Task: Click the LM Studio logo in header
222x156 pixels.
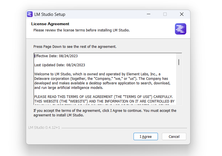Action: point(181,29)
